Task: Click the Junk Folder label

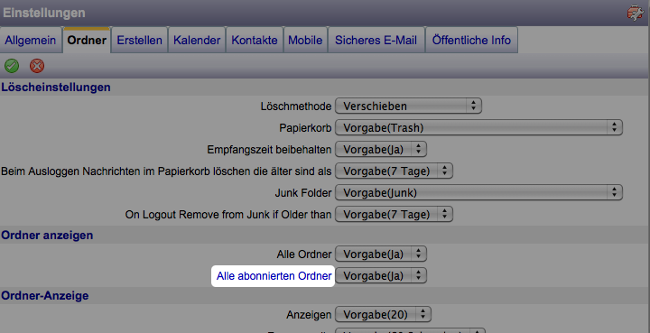Action: point(303,192)
